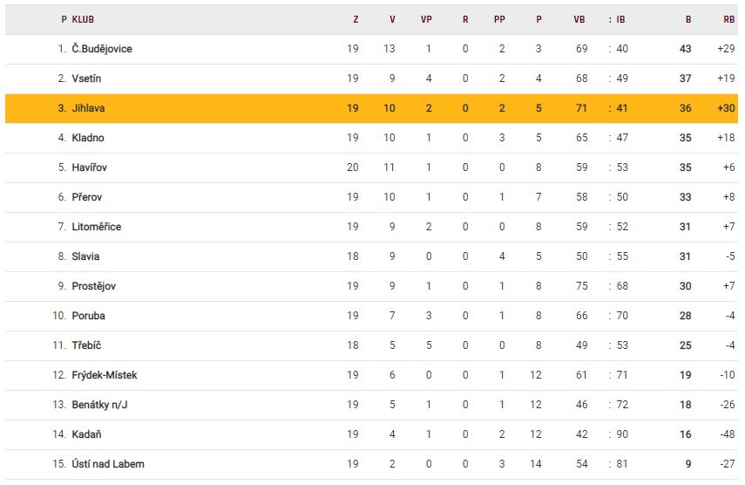
Task: Click the PP column header
Action: 499,19
